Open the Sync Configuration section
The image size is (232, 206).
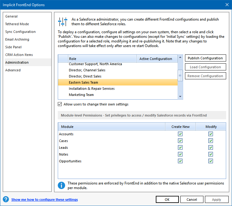point(20,32)
